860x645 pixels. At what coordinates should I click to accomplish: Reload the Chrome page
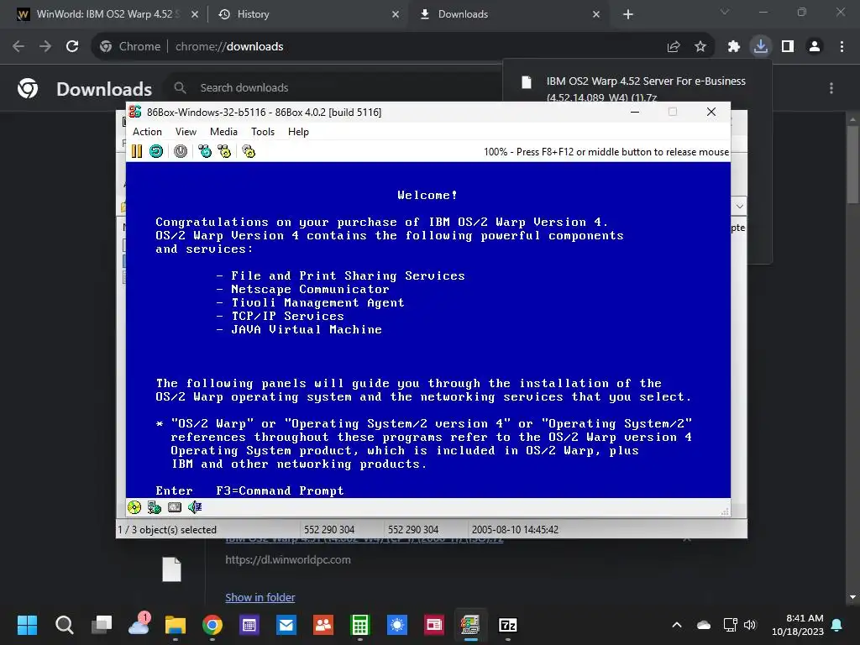(x=72, y=47)
